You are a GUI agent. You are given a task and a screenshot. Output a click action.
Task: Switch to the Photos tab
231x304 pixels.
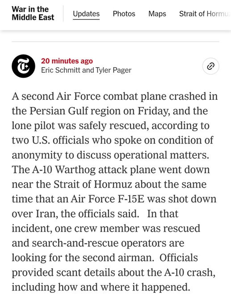(x=124, y=14)
